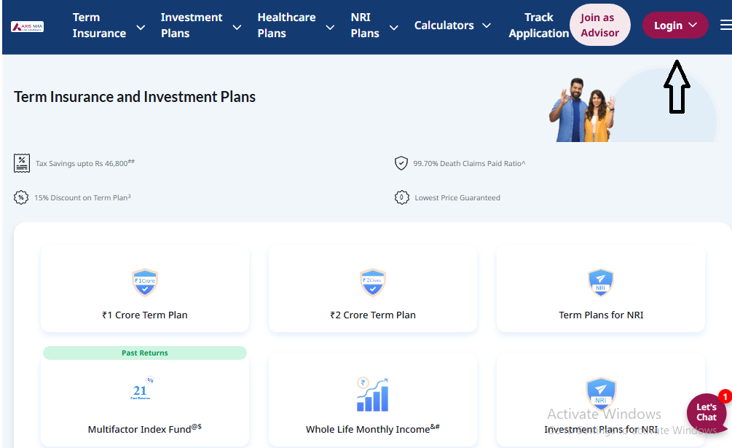Open the Investment Plans for NRI card

pos(601,401)
